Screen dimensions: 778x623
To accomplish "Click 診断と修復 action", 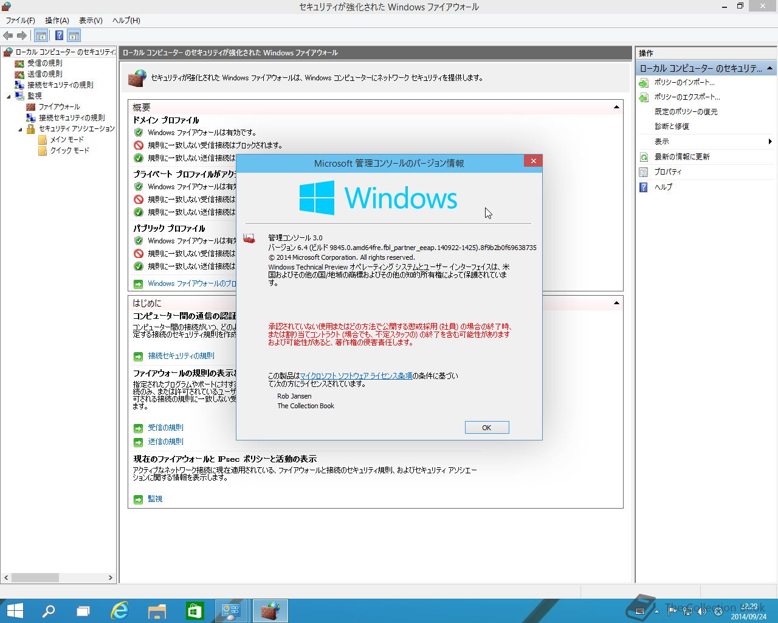I will (672, 127).
